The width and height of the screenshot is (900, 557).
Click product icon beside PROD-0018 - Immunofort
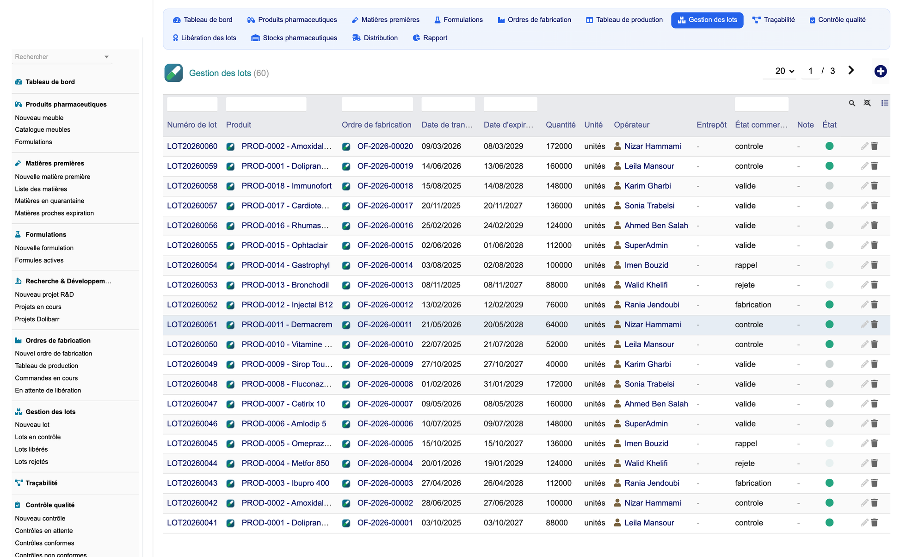coord(230,186)
